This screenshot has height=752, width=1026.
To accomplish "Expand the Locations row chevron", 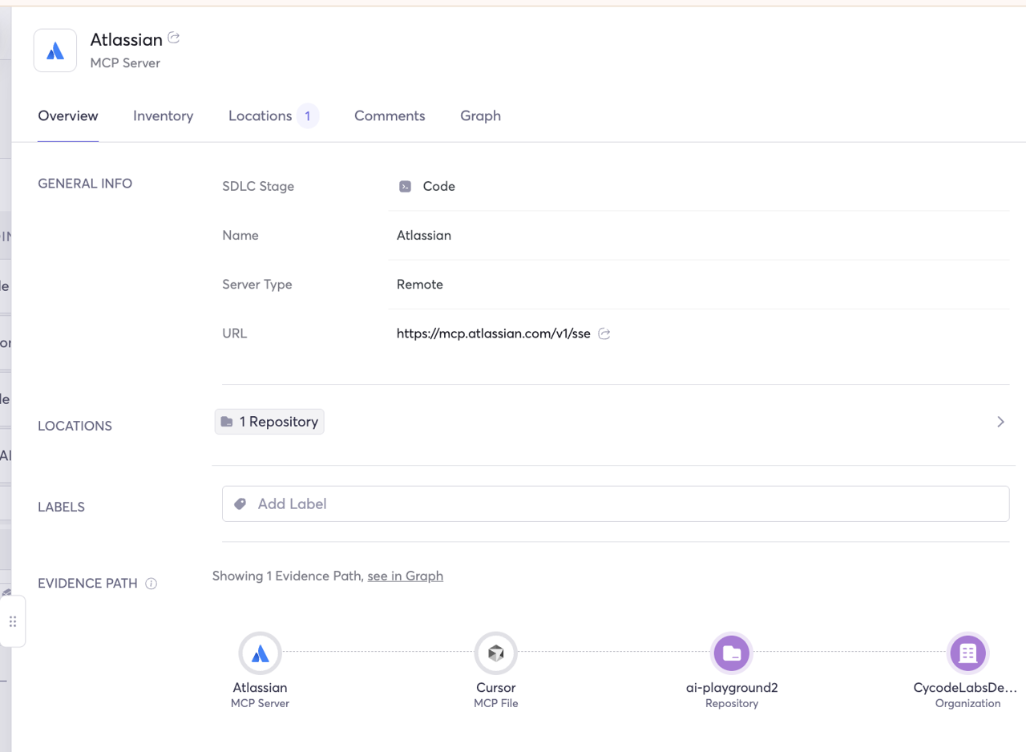I will (x=1000, y=422).
